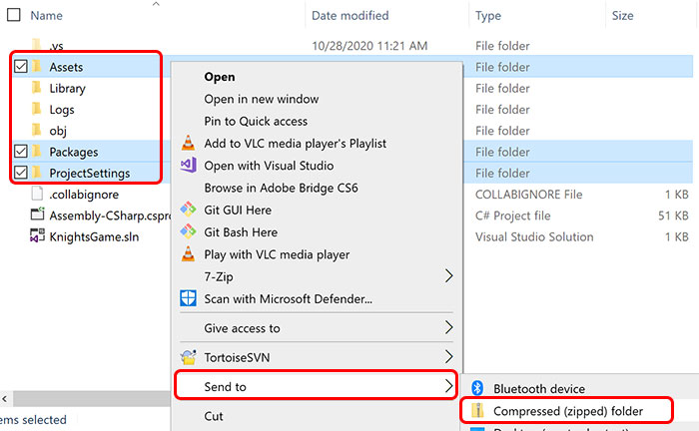Sort by the Date modified column header
Image resolution: width=699 pixels, height=431 pixels.
tap(349, 16)
